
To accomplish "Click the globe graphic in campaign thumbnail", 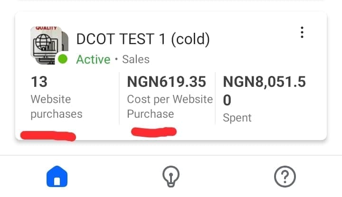I will tap(43, 41).
